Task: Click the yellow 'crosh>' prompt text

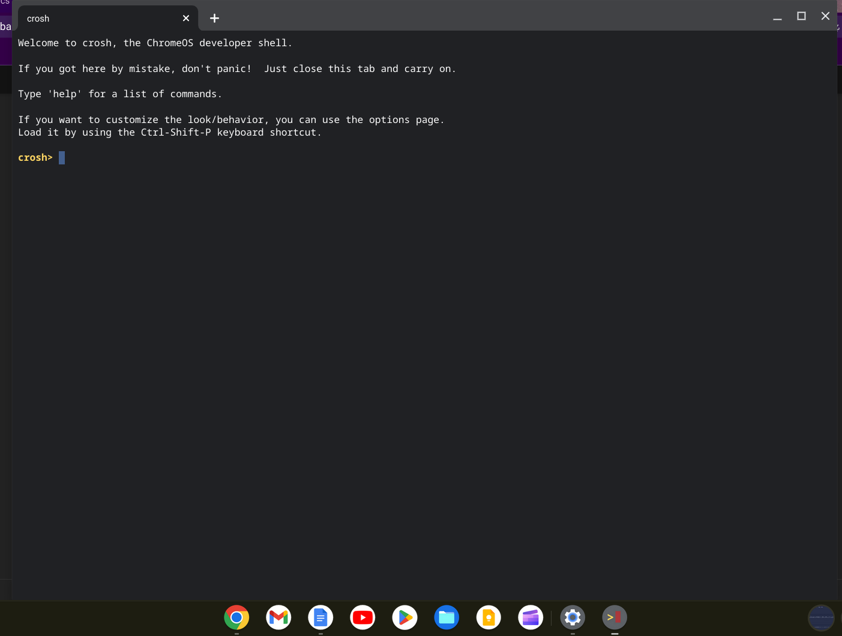Action: 35,158
